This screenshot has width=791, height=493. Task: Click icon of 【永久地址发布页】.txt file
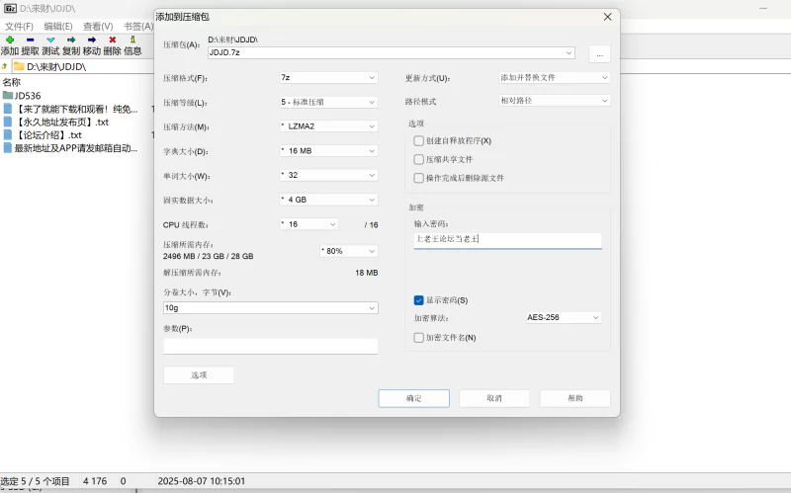(x=8, y=122)
